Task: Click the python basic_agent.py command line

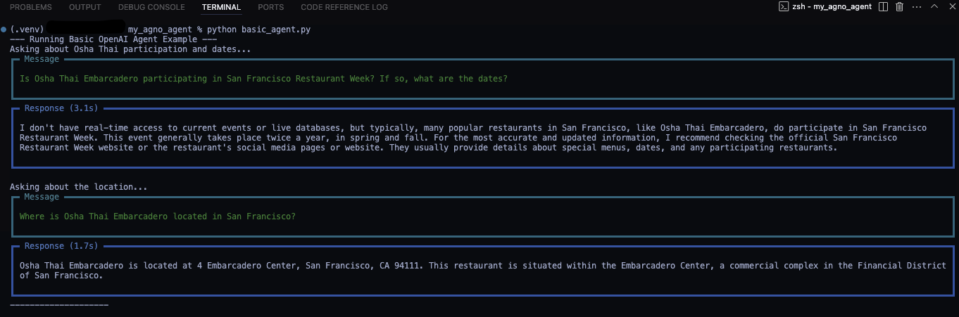Action: point(258,30)
